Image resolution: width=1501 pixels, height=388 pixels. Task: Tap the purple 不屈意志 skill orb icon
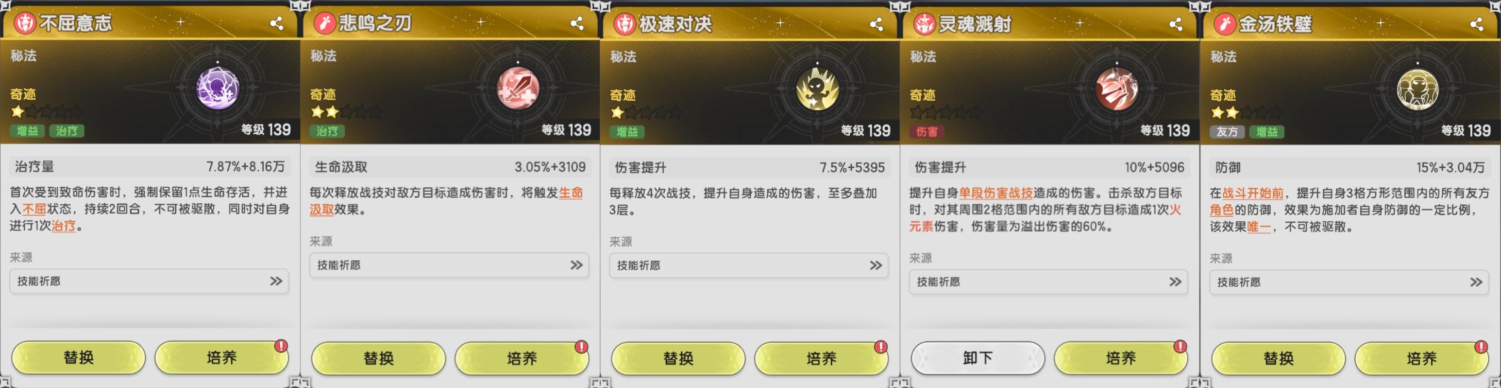(217, 89)
